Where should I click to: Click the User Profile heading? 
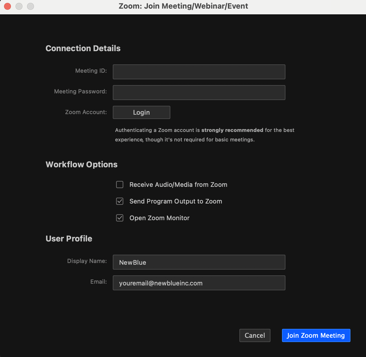tap(69, 238)
